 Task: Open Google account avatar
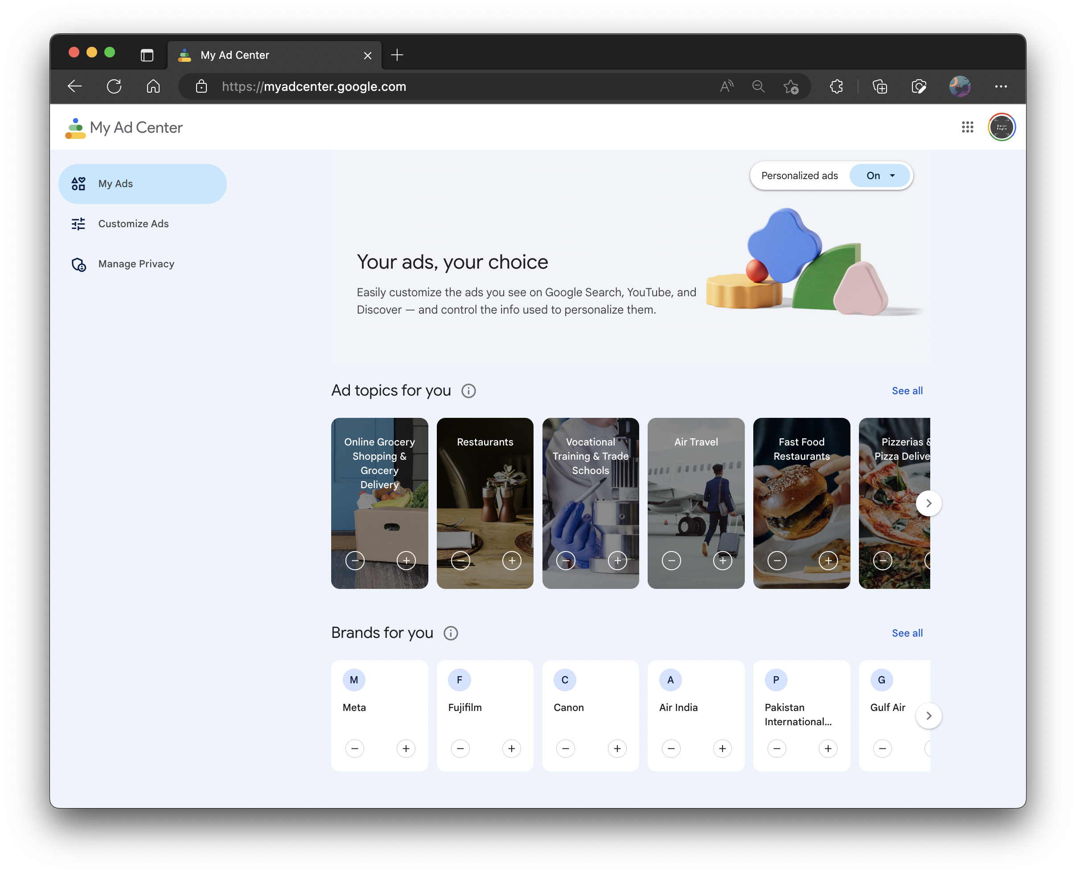click(x=1002, y=127)
